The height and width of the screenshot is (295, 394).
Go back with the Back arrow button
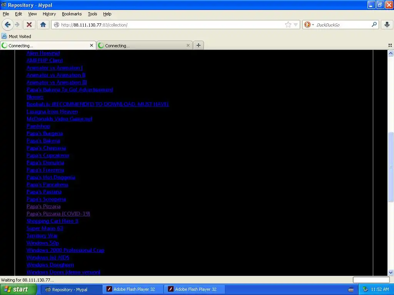7,25
